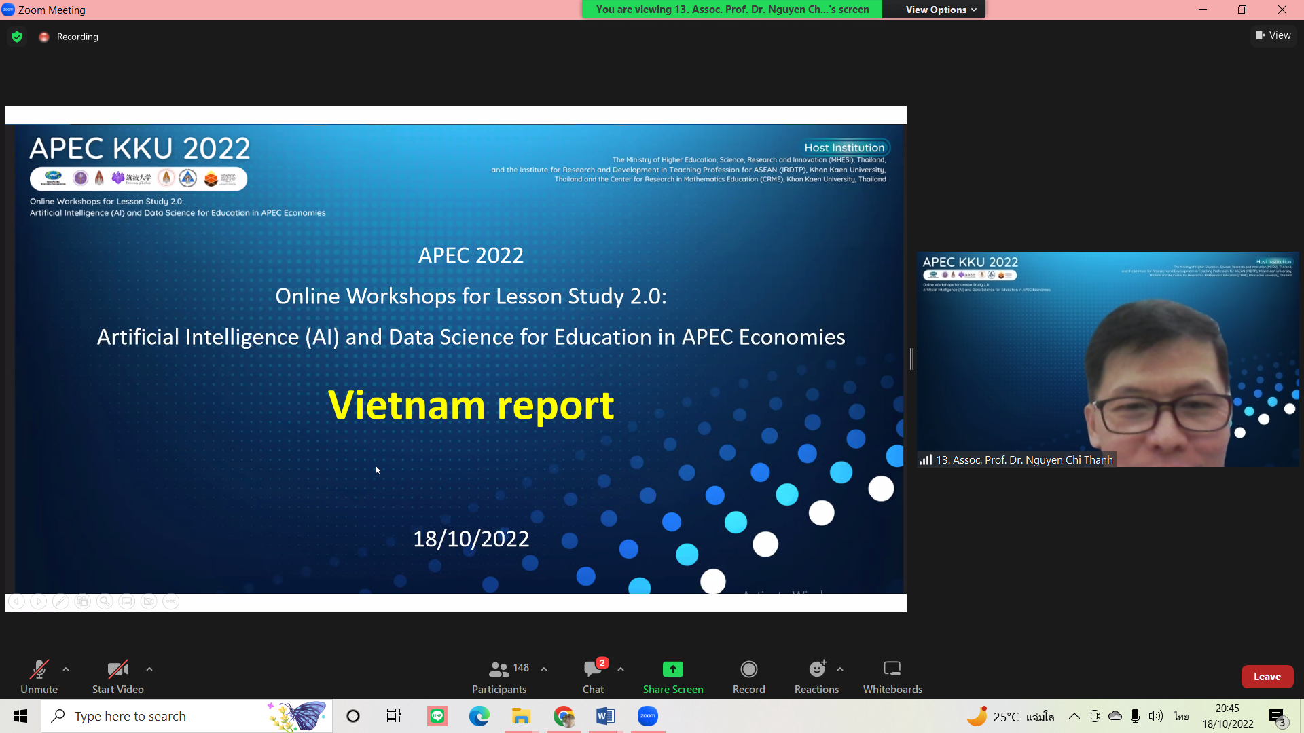Expand the video options arrow beside Start Video

pos(149,669)
